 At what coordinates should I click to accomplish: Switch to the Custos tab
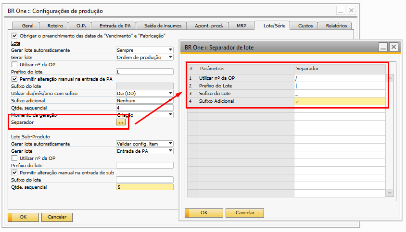pos(305,26)
